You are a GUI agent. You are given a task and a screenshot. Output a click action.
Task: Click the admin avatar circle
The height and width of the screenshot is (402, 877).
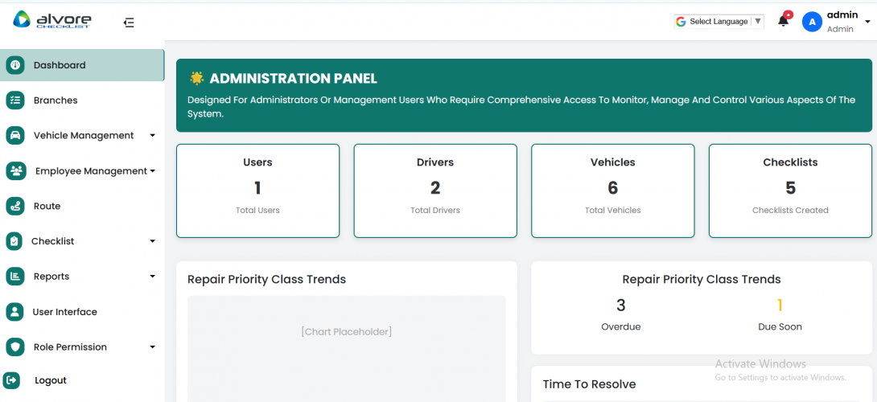tap(812, 22)
